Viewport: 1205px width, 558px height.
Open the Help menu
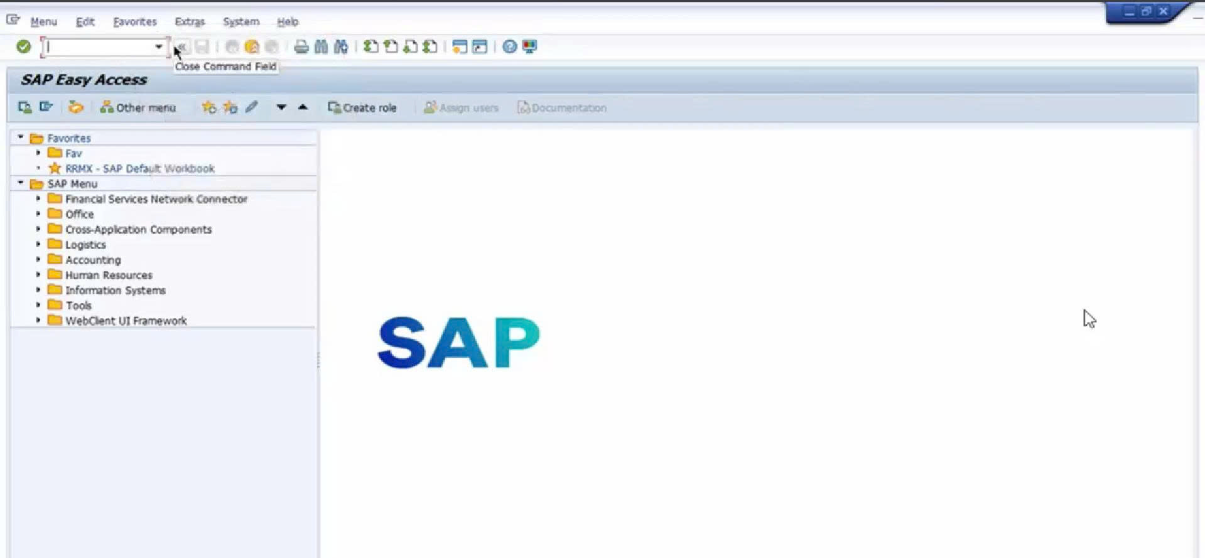288,21
